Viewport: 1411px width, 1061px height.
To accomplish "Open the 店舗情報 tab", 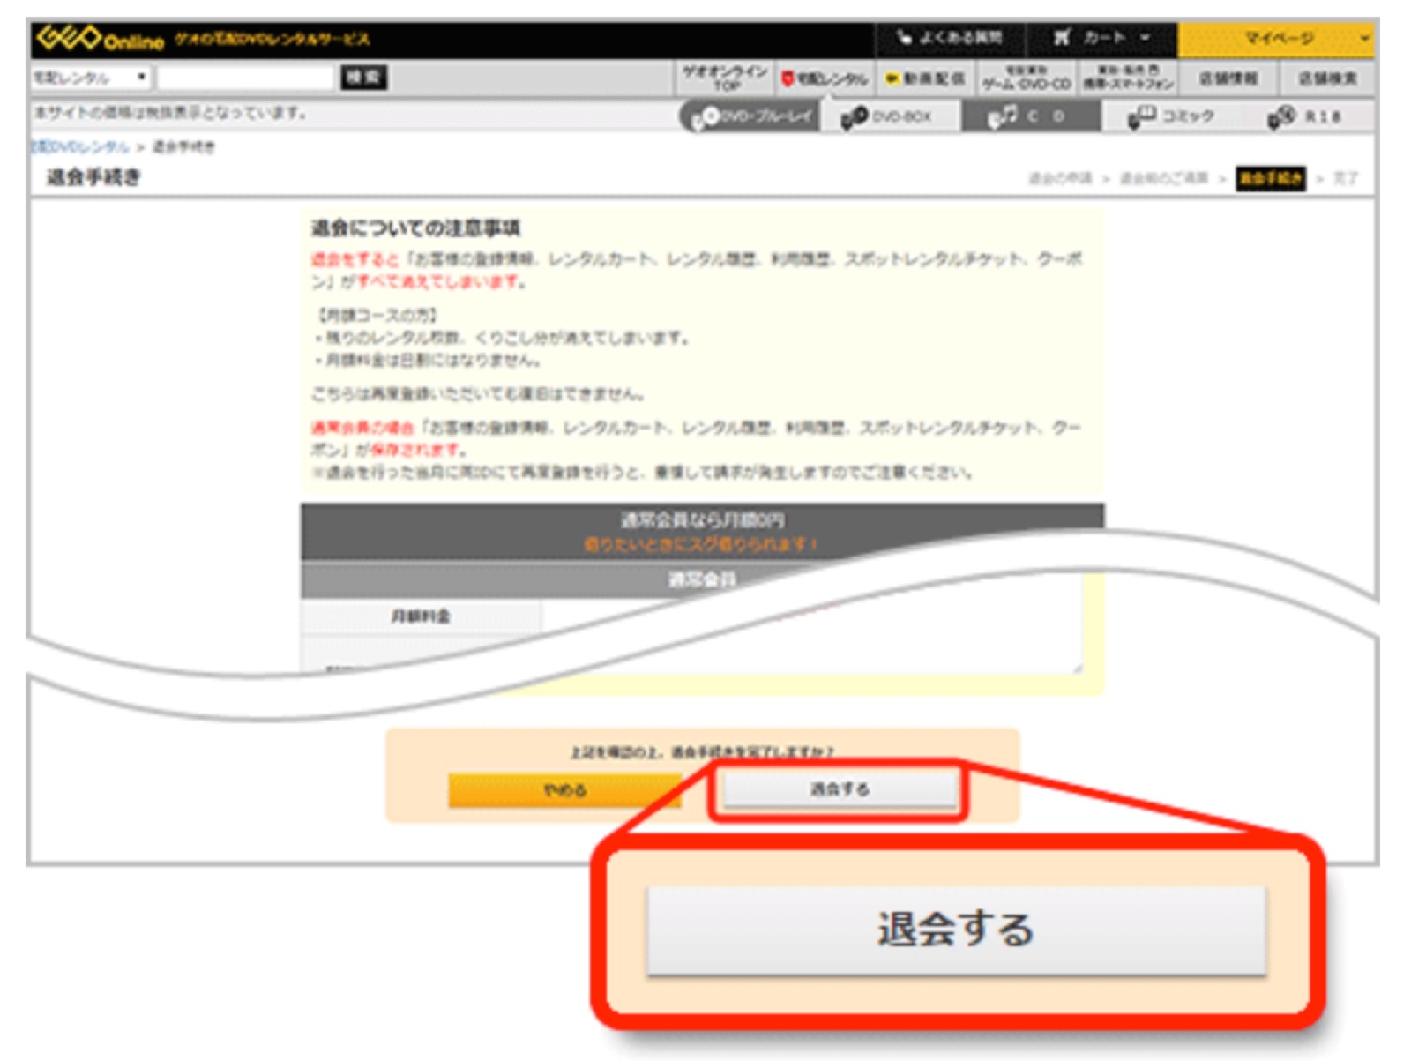I will (x=1228, y=78).
